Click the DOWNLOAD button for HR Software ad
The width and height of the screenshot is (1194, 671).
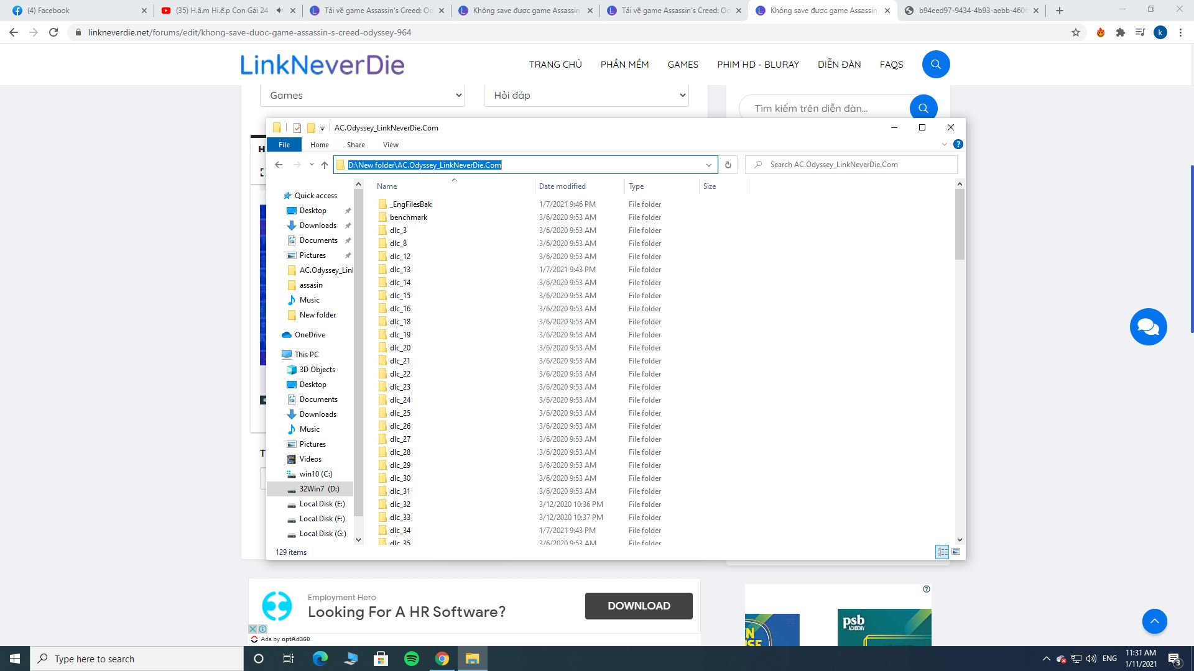[638, 606]
